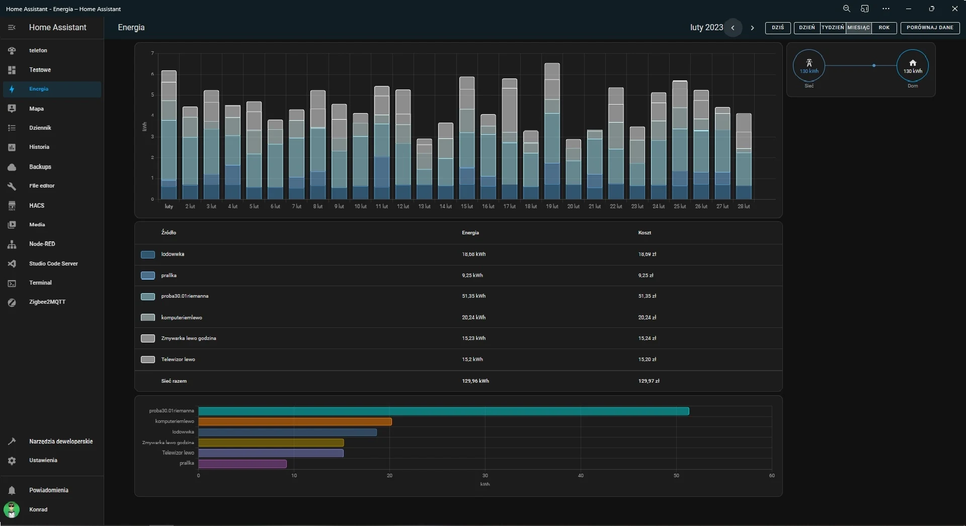Image resolution: width=966 pixels, height=526 pixels.
Task: Click the Sieć grid node circle
Action: [809, 66]
